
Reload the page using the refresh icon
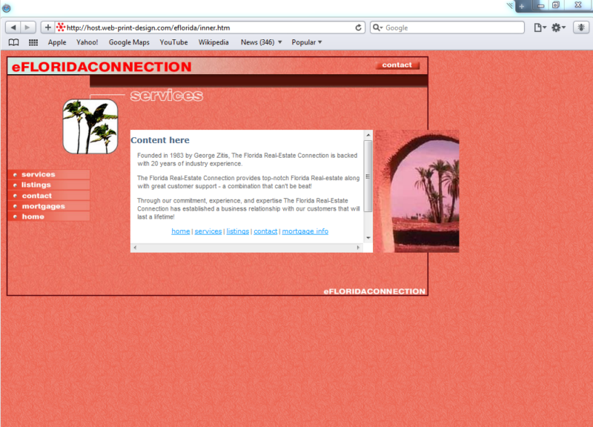(358, 27)
